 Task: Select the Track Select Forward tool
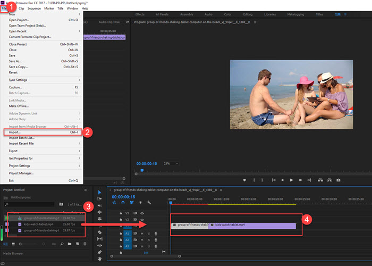[x=100, y=199]
